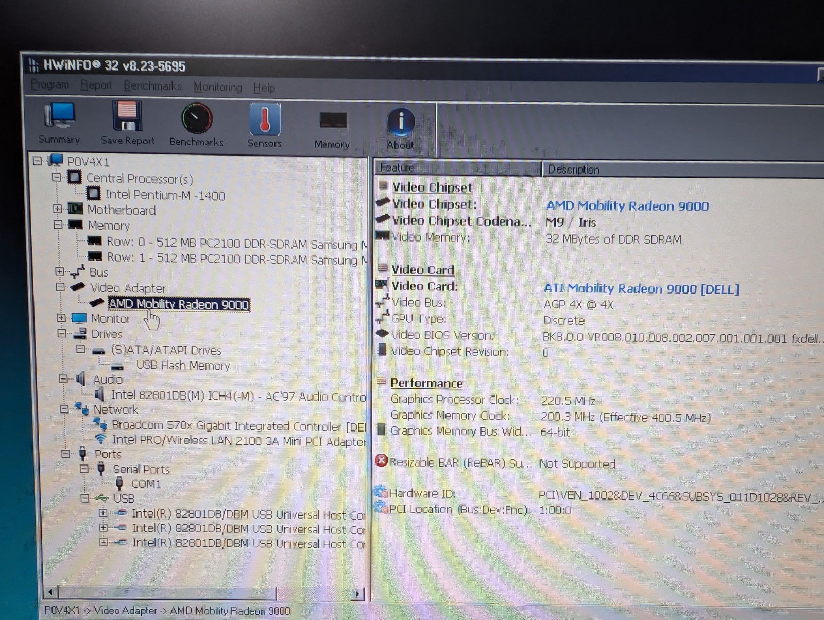
Task: Open the Program menu
Action: pos(50,84)
